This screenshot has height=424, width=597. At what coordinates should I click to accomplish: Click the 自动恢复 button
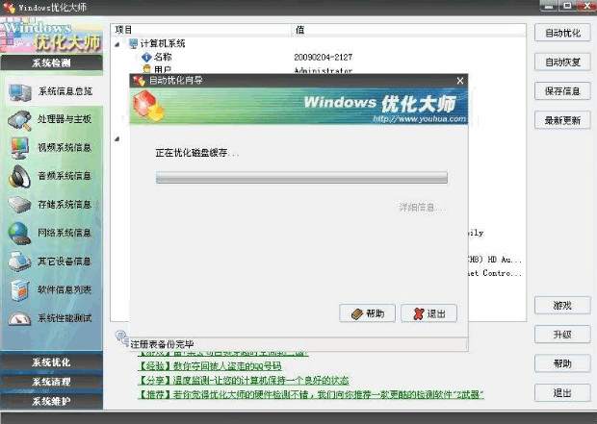[x=562, y=62]
